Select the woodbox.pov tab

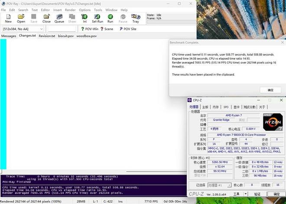[86, 36]
